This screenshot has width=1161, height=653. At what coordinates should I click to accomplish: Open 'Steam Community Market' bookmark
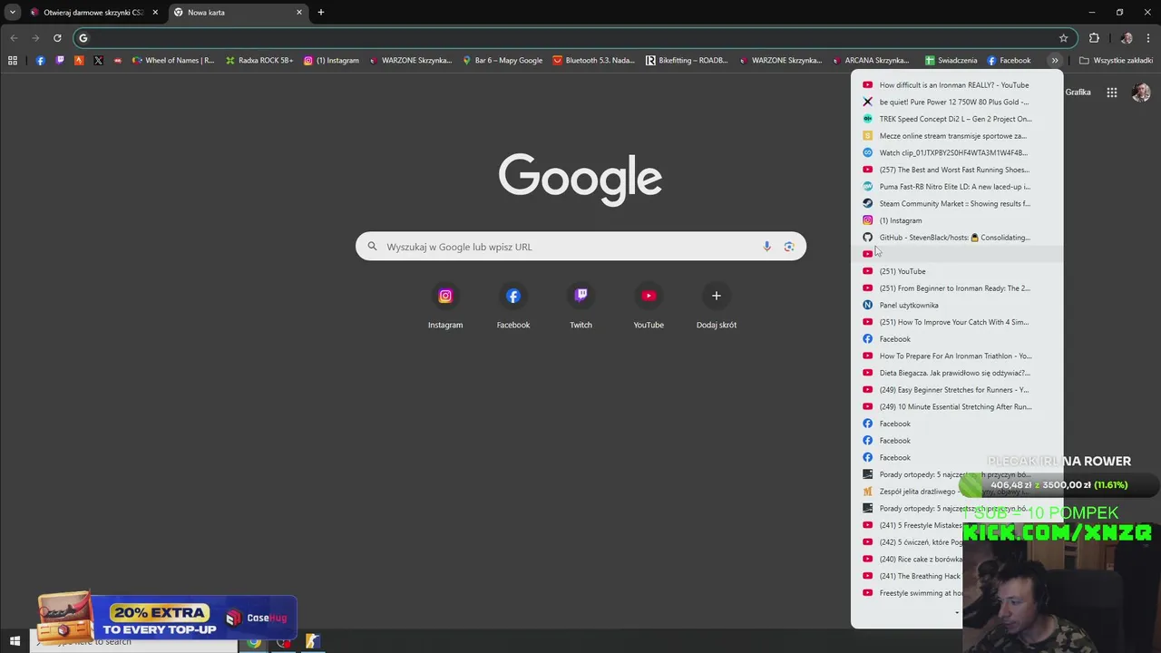[x=957, y=204]
